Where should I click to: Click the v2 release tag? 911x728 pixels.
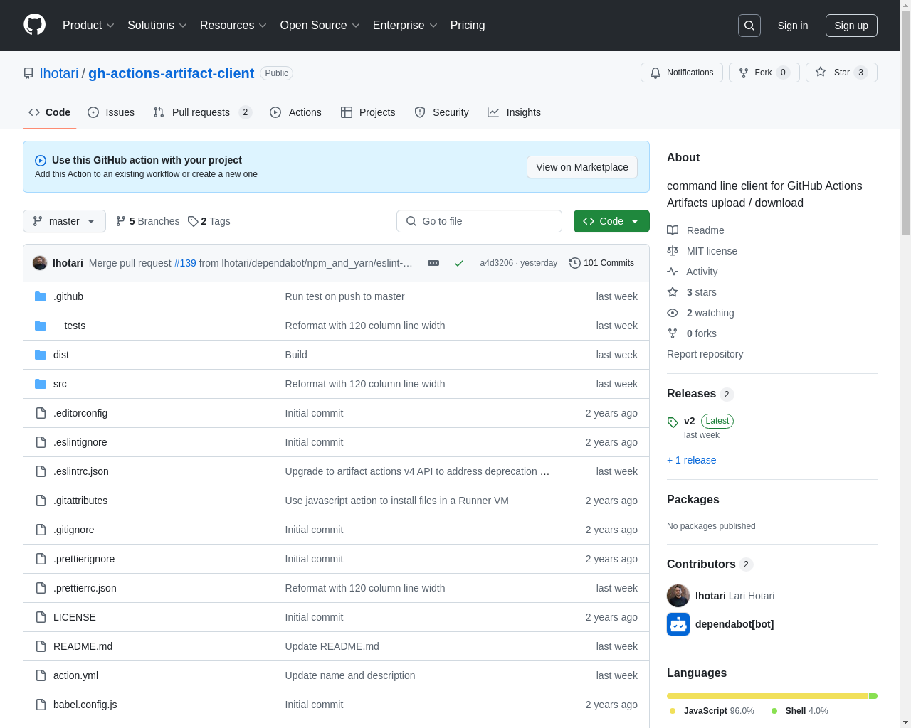(x=689, y=421)
